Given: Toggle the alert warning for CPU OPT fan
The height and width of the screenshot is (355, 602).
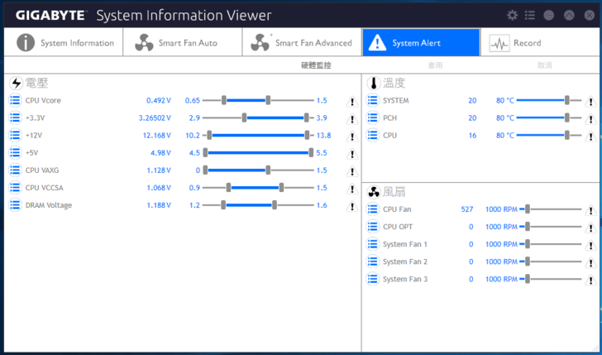Looking at the screenshot, I should coord(590,228).
